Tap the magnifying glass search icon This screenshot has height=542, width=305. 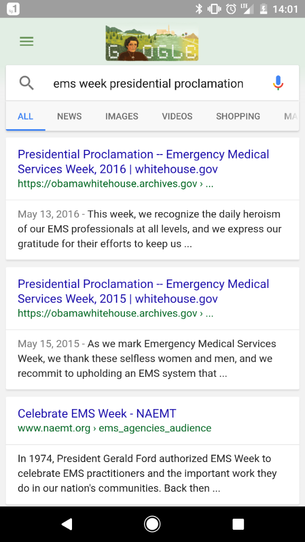point(26,83)
